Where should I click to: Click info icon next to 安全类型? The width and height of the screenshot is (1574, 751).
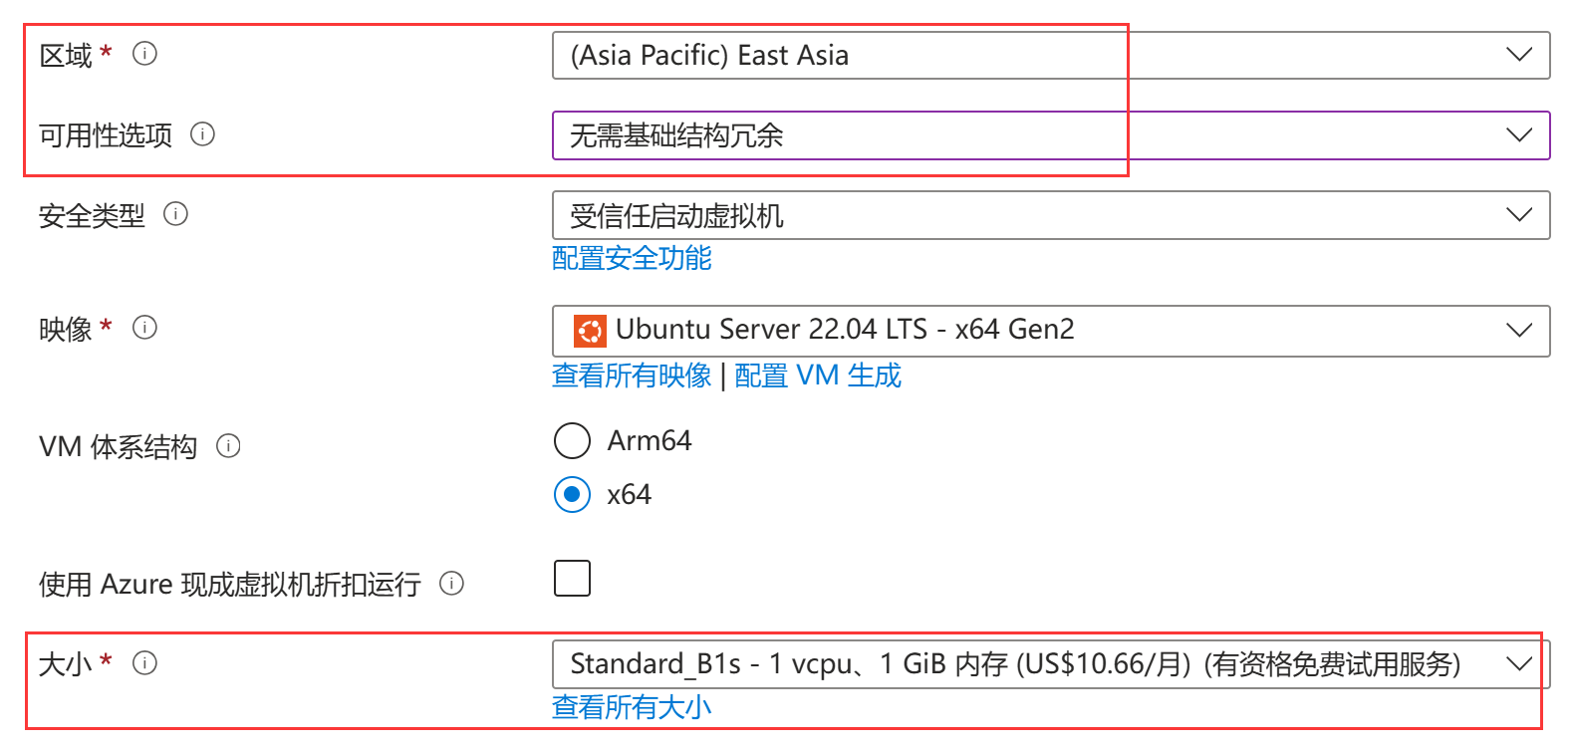coord(175,214)
